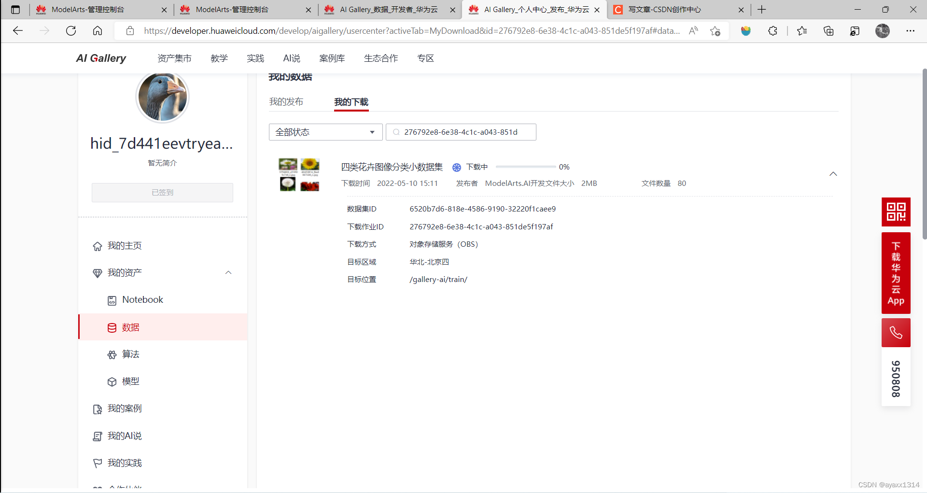Open the 四类花卉图像分类小数据集 link
927x493 pixels.
click(x=392, y=167)
